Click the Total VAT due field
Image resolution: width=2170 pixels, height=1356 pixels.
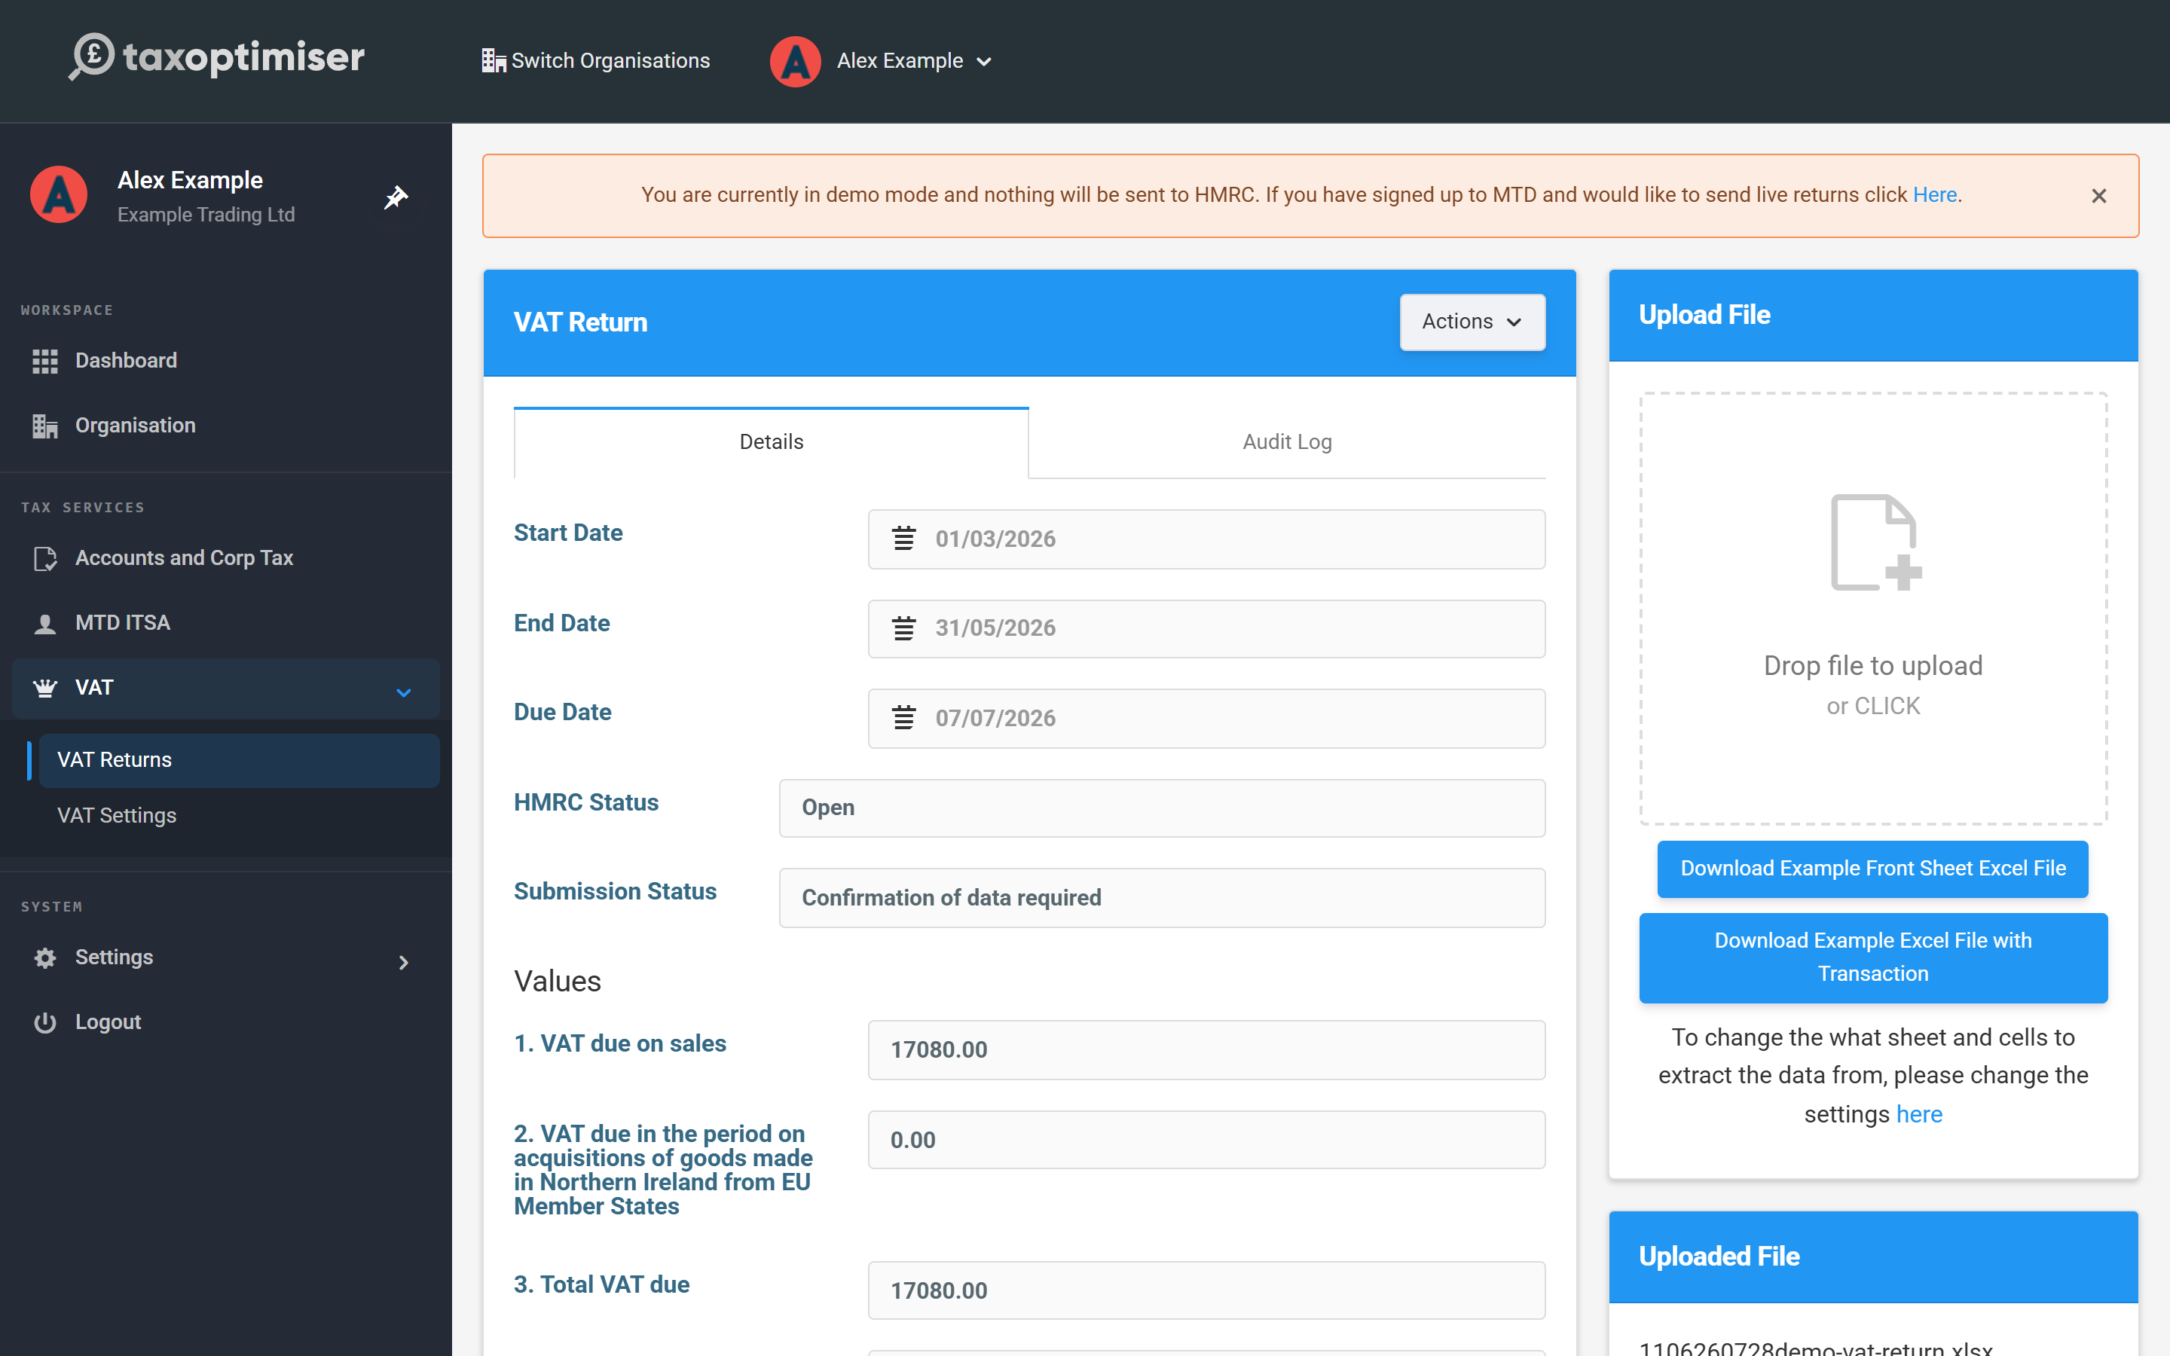coord(1206,1290)
